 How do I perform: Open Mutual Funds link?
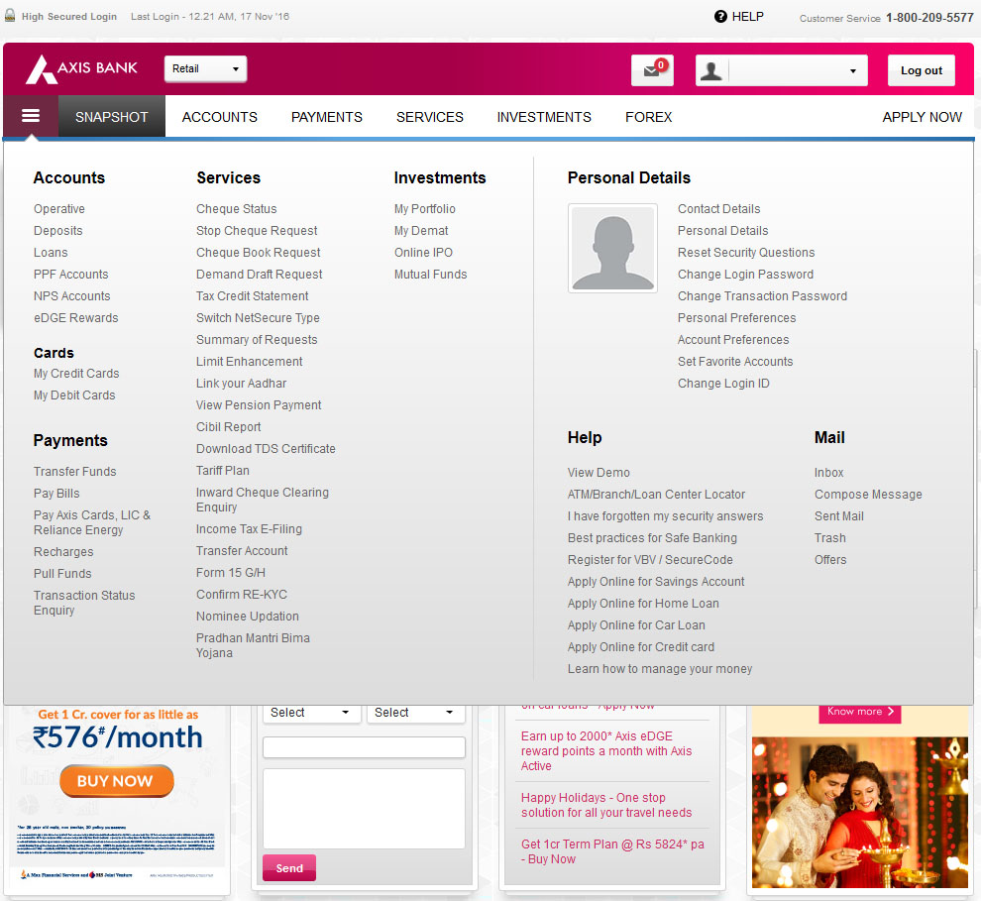(430, 275)
